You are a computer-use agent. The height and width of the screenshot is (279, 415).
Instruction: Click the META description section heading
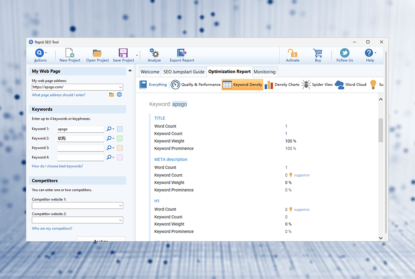click(171, 159)
